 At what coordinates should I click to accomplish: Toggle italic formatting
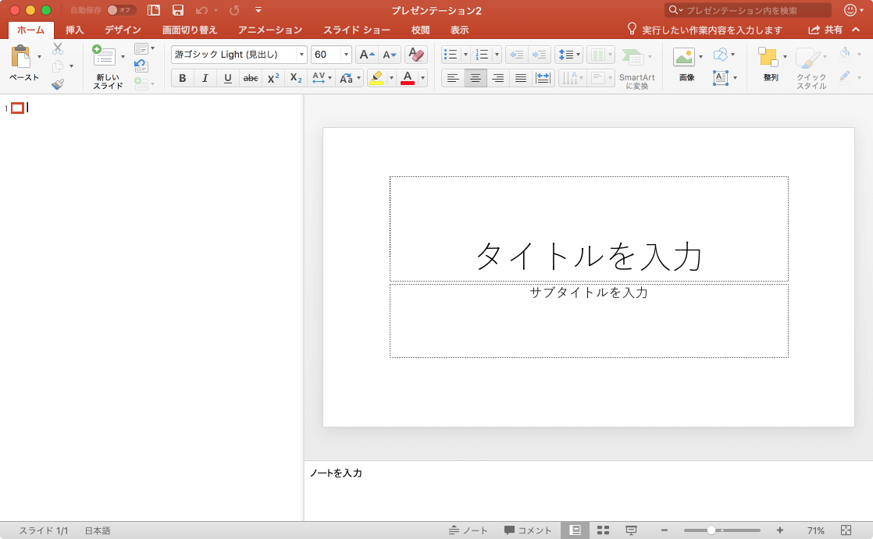tap(205, 78)
